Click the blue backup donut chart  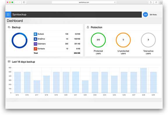tap(20, 40)
